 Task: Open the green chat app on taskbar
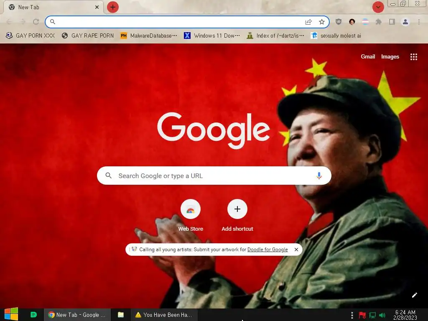(33, 315)
